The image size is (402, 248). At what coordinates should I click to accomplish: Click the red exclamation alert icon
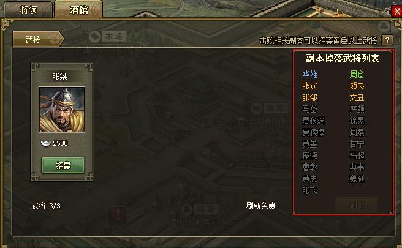118,214
